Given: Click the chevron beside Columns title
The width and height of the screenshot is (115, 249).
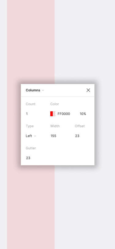Looking at the screenshot, I should click(x=43, y=90).
